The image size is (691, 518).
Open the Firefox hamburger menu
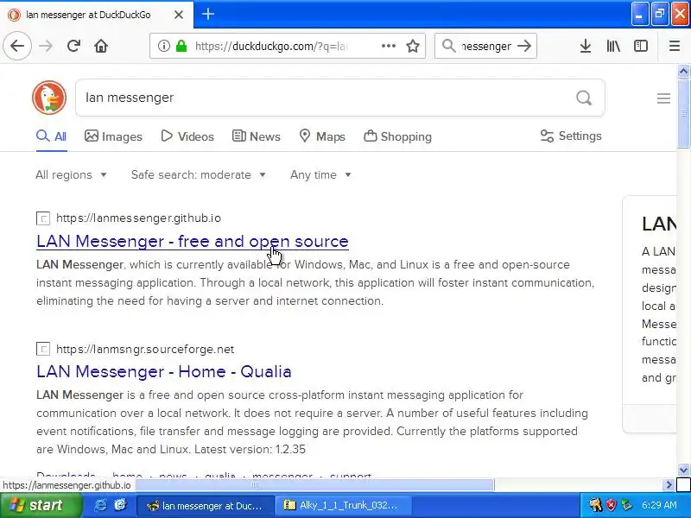(x=675, y=46)
